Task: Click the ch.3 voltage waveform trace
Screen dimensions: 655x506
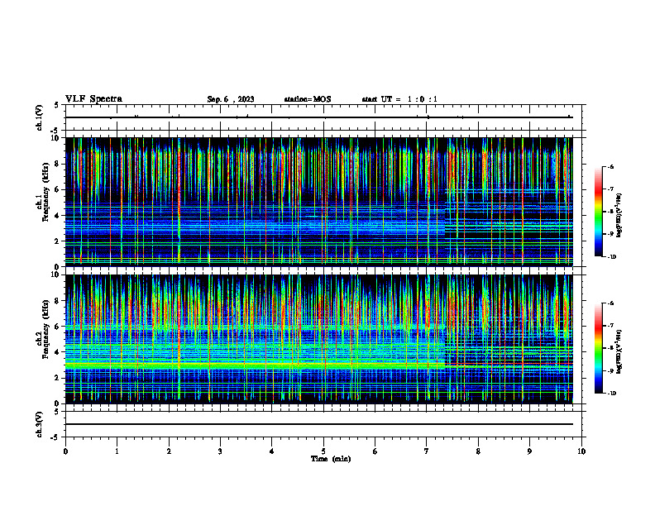Action: coord(319,424)
